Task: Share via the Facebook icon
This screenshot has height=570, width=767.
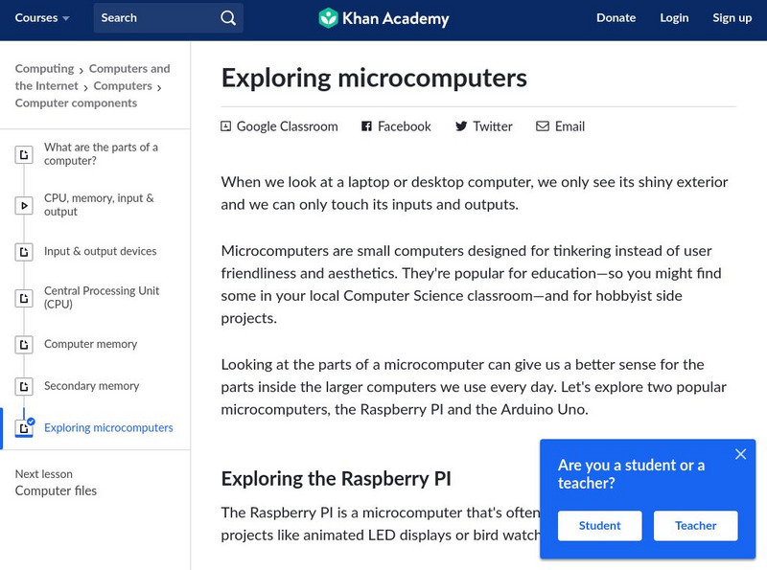Action: click(365, 125)
